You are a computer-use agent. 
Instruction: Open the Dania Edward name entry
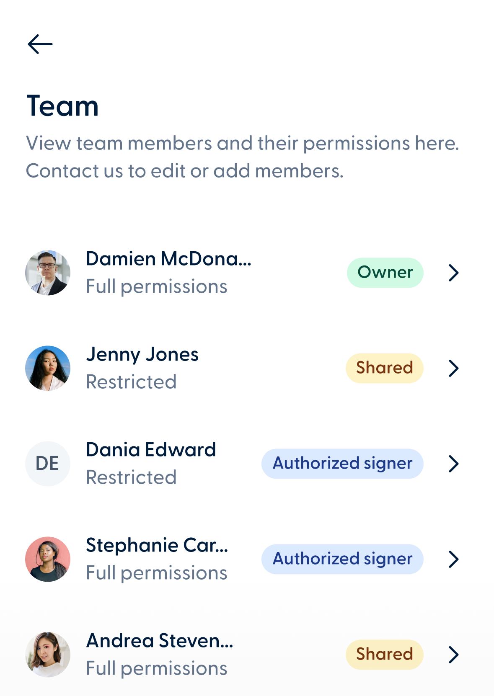point(151,450)
